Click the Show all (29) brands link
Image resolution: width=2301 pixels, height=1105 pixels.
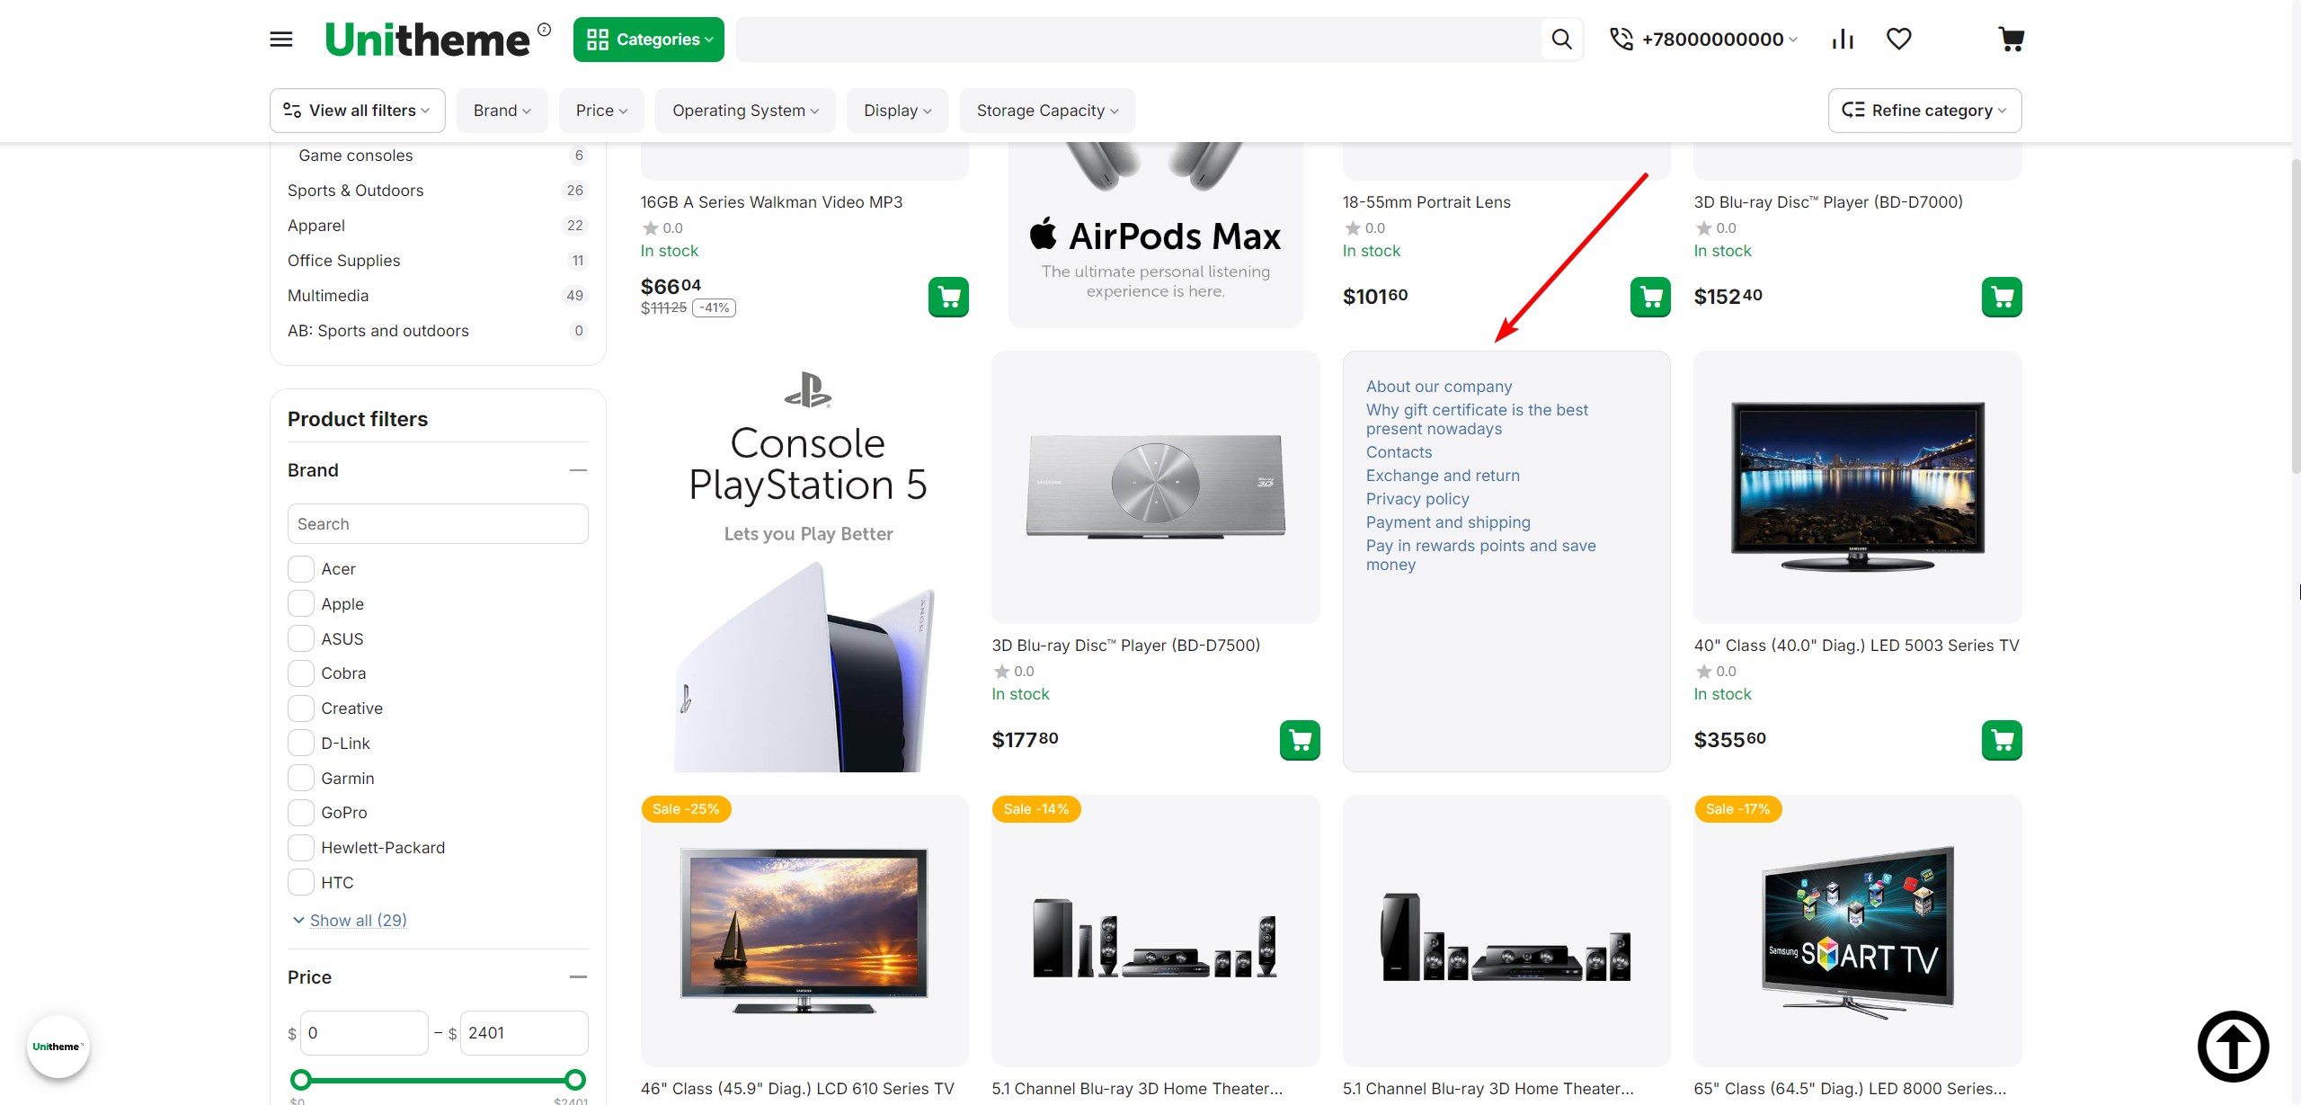point(358,920)
